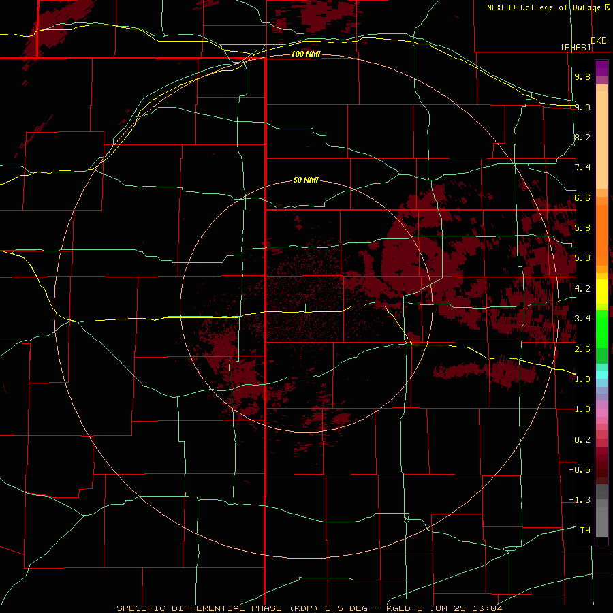Screen dimensions: 613x613
Task: Pick the bright green color bar segment
Action: 601,329
